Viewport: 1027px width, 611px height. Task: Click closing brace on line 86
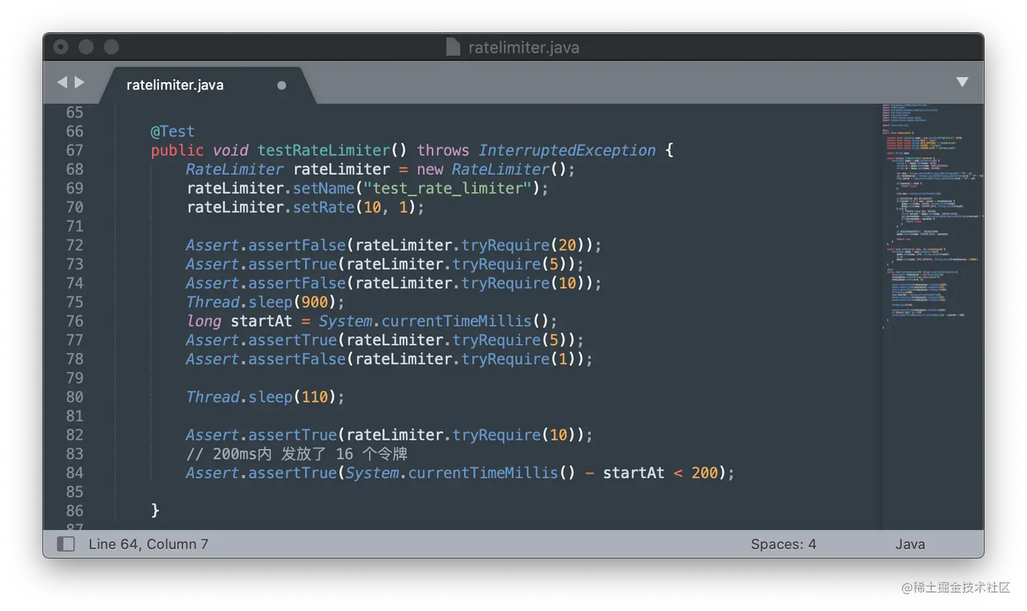(155, 511)
